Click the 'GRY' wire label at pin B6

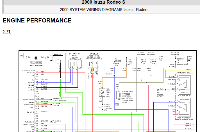click(x=42, y=123)
